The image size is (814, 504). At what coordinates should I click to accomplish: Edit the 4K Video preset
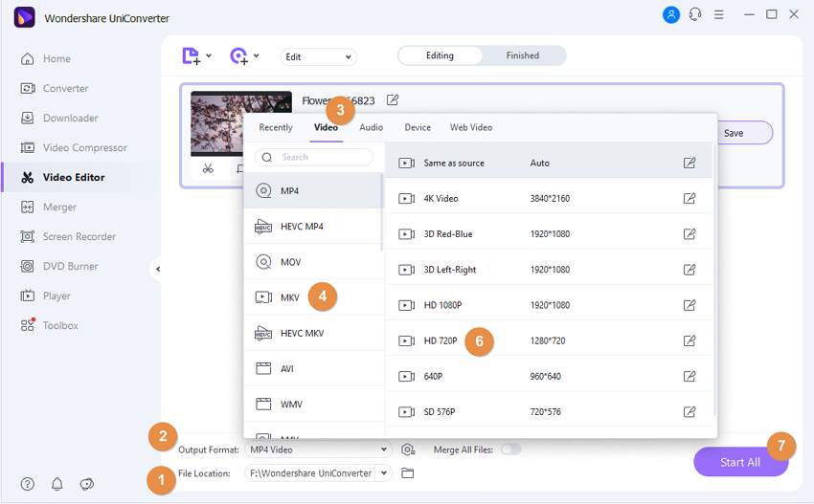tap(689, 199)
